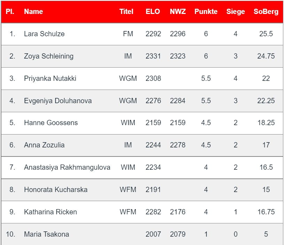Image resolution: width=284 pixels, height=245 pixels.
Task: Click Hanne Goossens in the table
Action: point(51,123)
